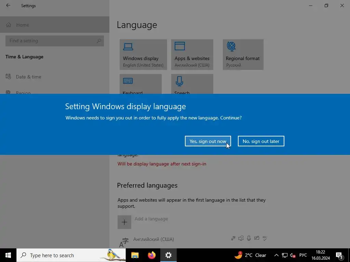Screen dimensions: 350x262
Task: Click the Add a language plus button
Action: [x=124, y=222]
